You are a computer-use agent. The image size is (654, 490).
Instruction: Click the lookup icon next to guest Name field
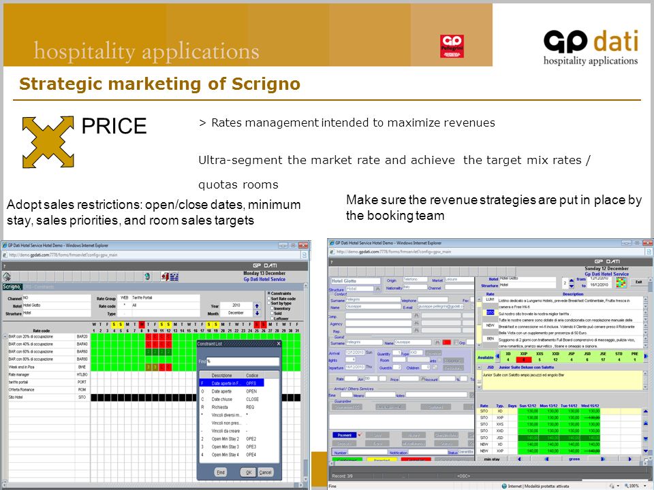click(x=437, y=342)
